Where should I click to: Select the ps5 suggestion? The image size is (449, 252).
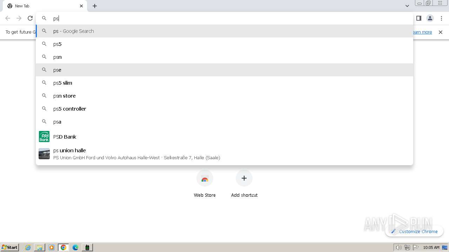[x=224, y=44]
